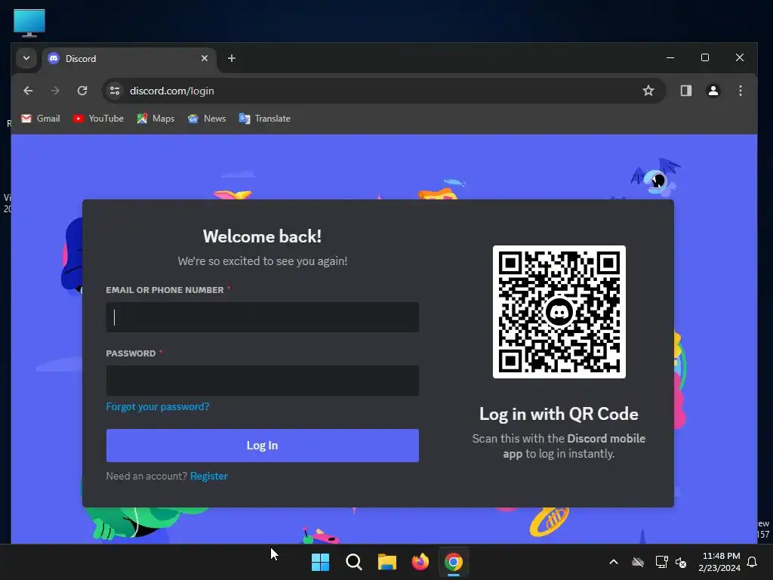Select the computer icon on desktop
The width and height of the screenshot is (773, 580).
[29, 23]
